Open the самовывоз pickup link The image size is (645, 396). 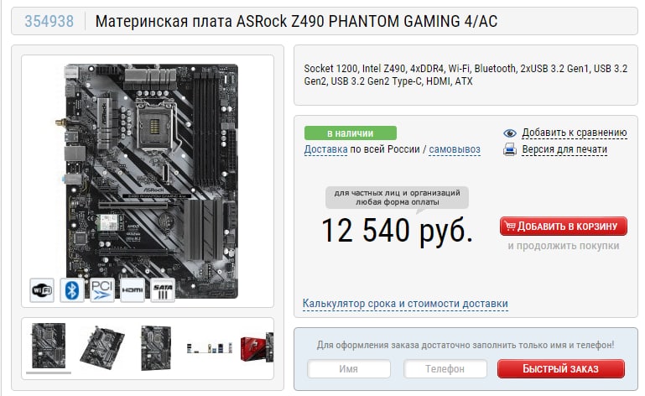455,149
